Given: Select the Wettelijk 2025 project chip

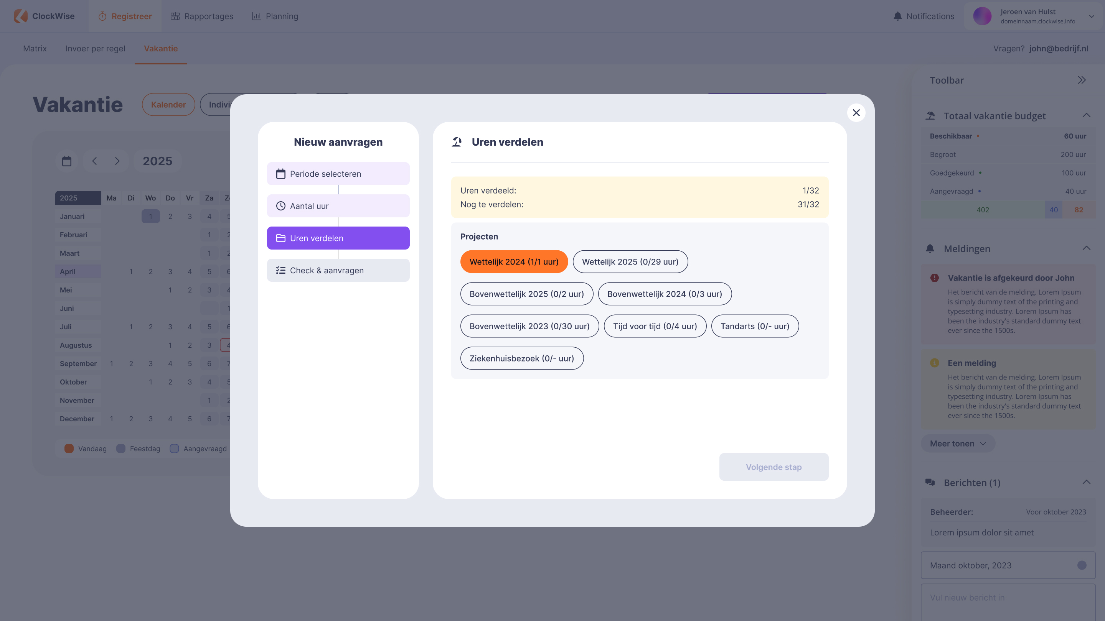Looking at the screenshot, I should [x=630, y=262].
